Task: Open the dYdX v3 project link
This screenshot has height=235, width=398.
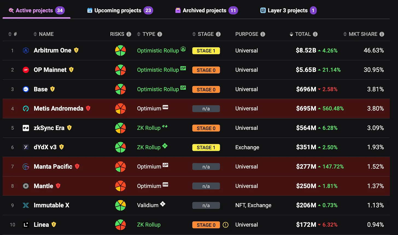Action: [45, 147]
